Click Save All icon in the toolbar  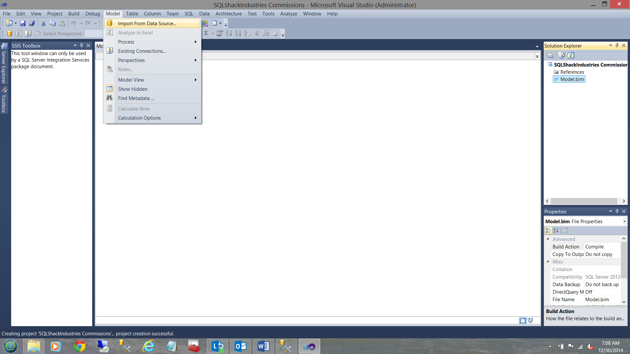32,23
